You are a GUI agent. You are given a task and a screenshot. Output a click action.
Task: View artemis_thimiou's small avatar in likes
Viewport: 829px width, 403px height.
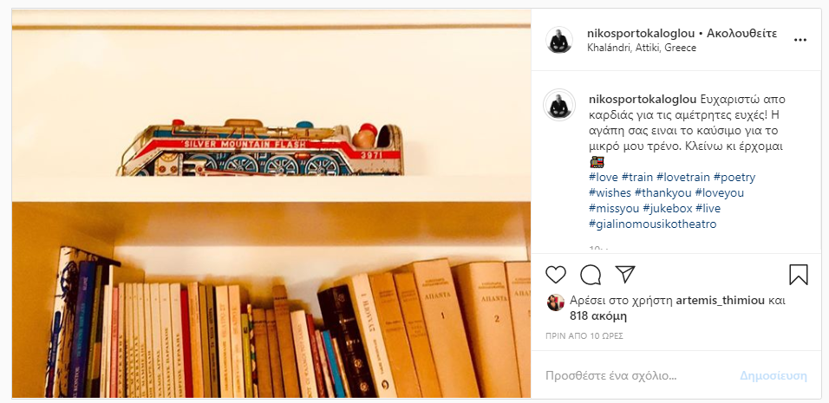[555, 302]
